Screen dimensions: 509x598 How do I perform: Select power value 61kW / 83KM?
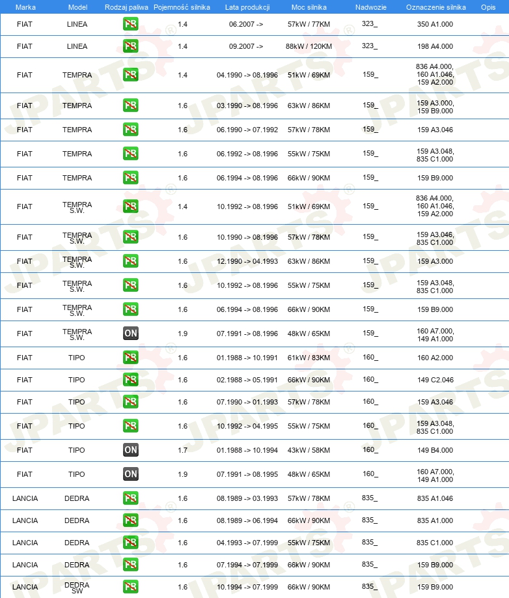[309, 358]
